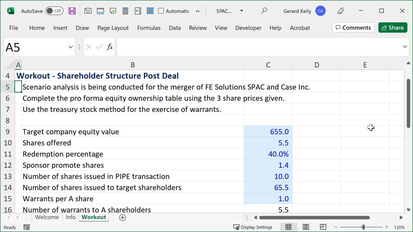Select column E header
This screenshot has width=413, height=232.
365,65
